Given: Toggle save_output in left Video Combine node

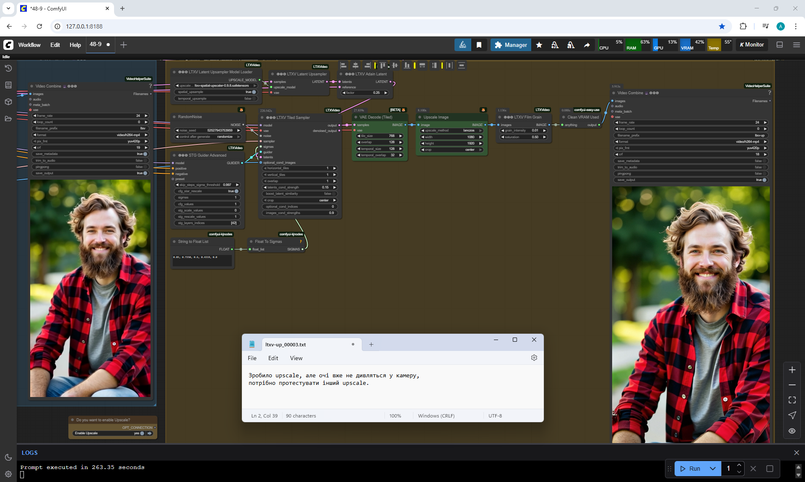Looking at the screenshot, I should point(145,173).
